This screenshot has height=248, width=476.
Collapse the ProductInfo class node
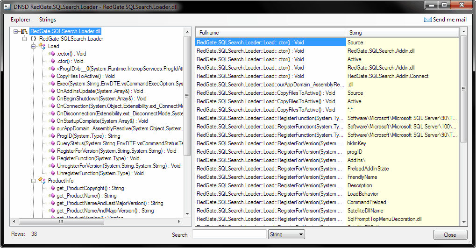[x=33, y=181]
